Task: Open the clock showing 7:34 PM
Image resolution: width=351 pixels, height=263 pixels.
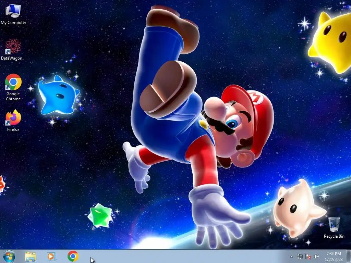Action: (x=334, y=256)
